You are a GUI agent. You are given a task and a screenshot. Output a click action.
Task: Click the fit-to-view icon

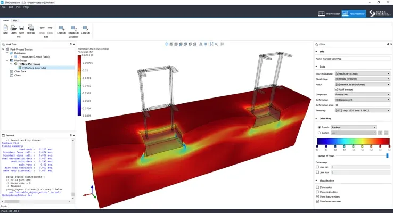[211, 44]
